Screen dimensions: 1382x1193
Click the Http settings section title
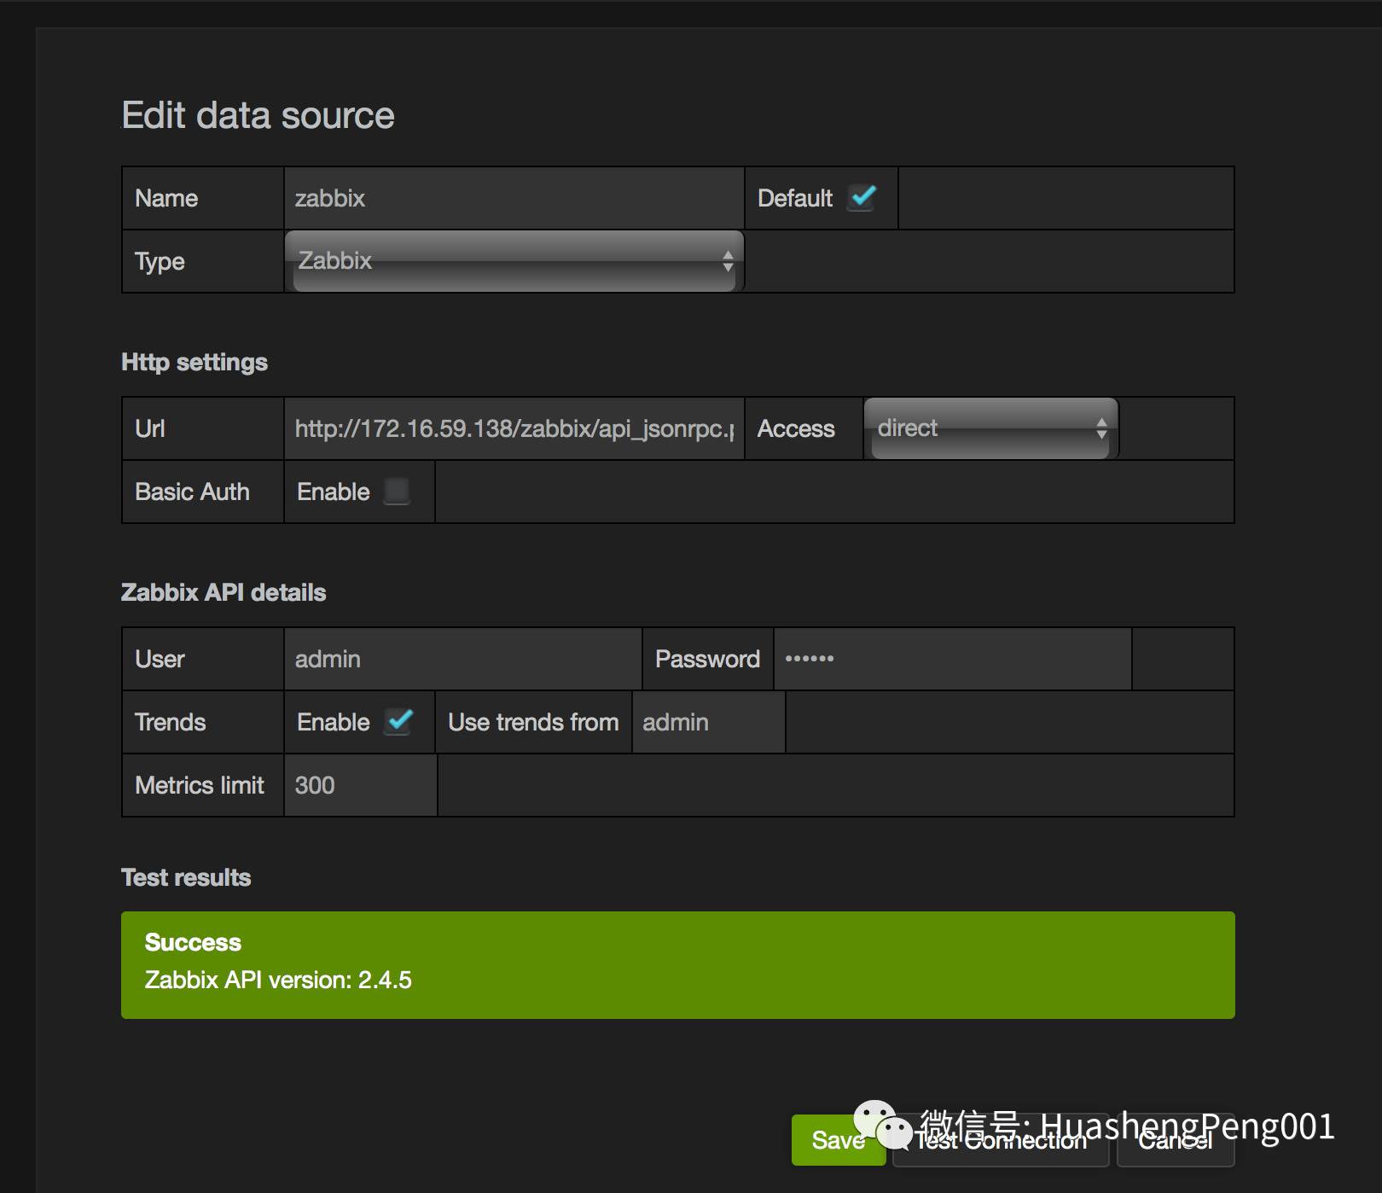pos(195,362)
